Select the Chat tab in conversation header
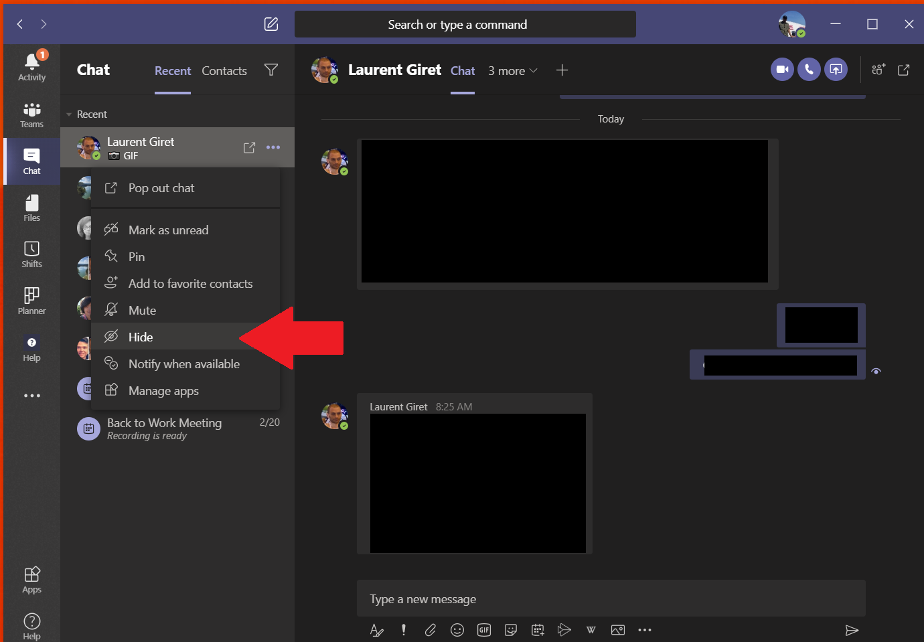924x642 pixels. [463, 71]
